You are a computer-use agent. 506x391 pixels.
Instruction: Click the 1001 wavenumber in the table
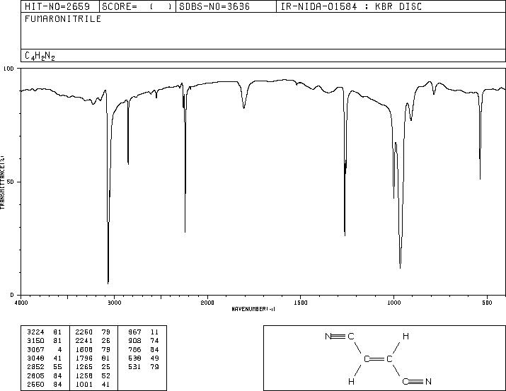tap(84, 384)
